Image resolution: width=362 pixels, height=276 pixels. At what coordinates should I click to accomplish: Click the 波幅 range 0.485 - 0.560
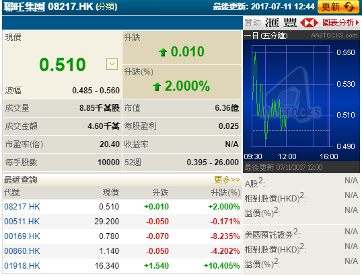[96, 91]
